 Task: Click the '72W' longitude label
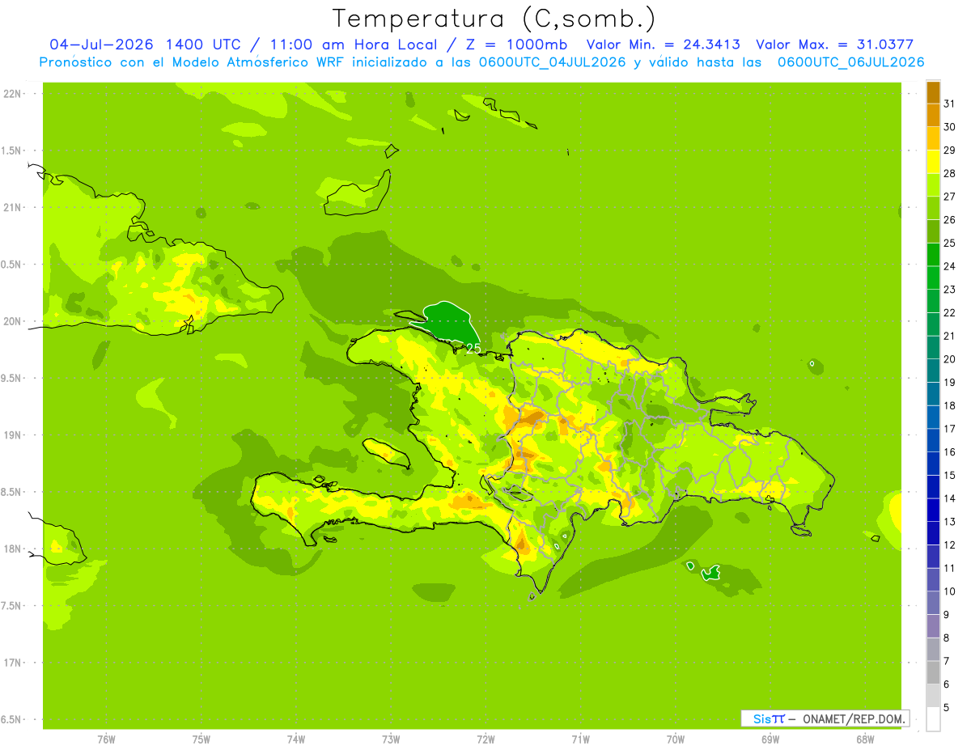point(485,739)
